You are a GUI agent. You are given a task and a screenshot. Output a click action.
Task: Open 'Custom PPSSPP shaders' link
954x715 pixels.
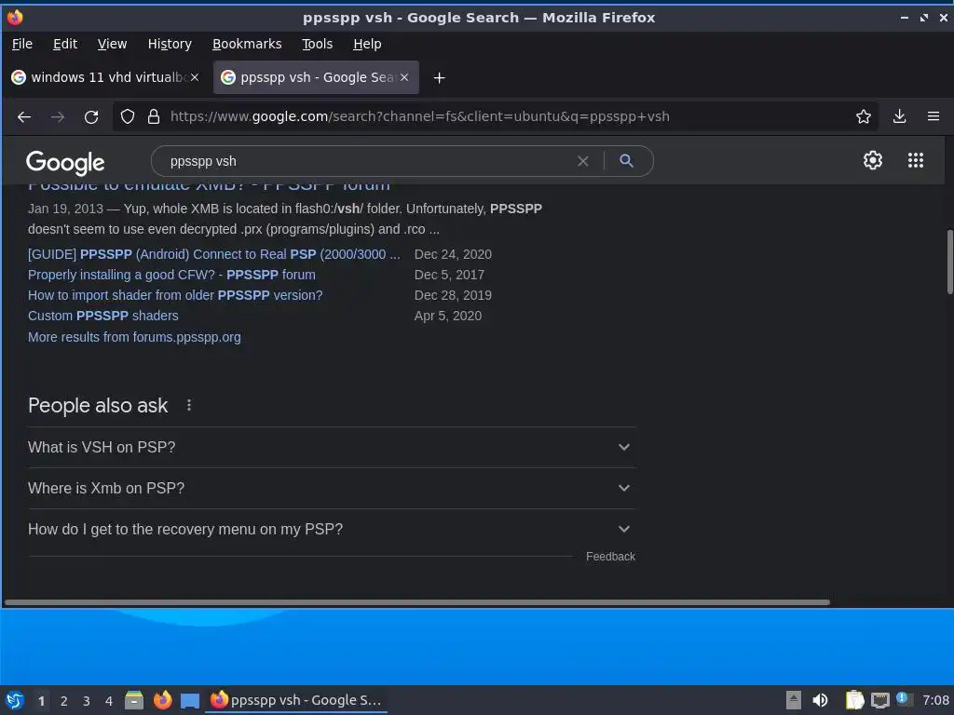coord(103,317)
